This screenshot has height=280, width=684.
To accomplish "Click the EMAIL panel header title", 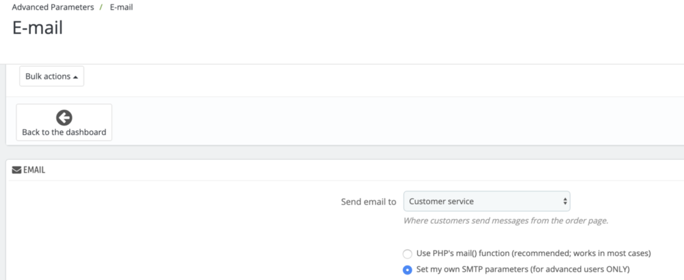I will (x=34, y=170).
